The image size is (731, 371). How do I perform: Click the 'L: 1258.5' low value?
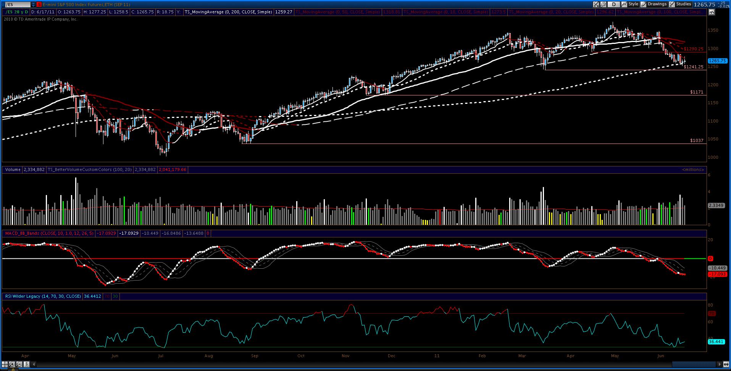(x=118, y=12)
